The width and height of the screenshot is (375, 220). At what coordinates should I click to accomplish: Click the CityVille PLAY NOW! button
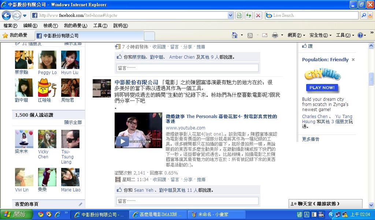(322, 88)
